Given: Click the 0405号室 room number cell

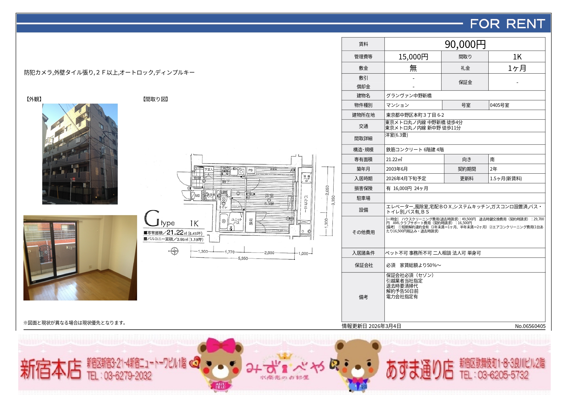Looking at the screenshot, I should 500,105.
